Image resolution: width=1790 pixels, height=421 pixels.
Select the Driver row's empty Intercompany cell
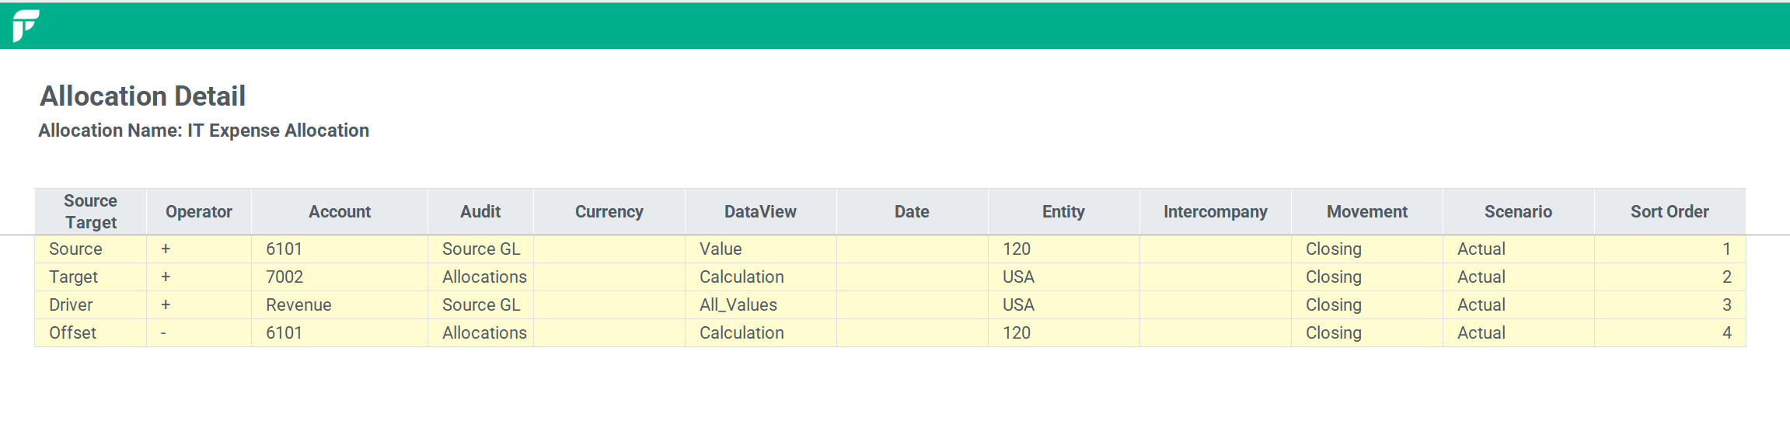click(x=1216, y=305)
